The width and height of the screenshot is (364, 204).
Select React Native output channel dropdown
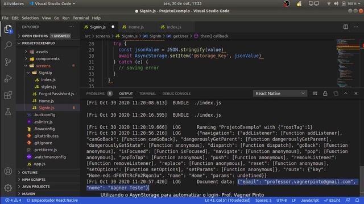click(x=280, y=93)
